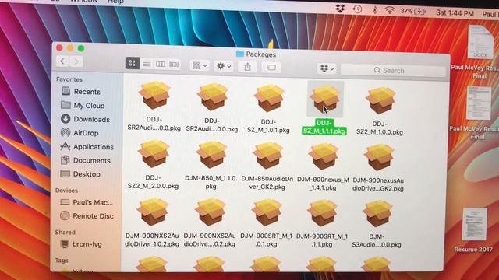The height and width of the screenshot is (280, 499).
Task: Select first DDJ-SR2Audi...0.0.pkg package icon
Action: 154,95
